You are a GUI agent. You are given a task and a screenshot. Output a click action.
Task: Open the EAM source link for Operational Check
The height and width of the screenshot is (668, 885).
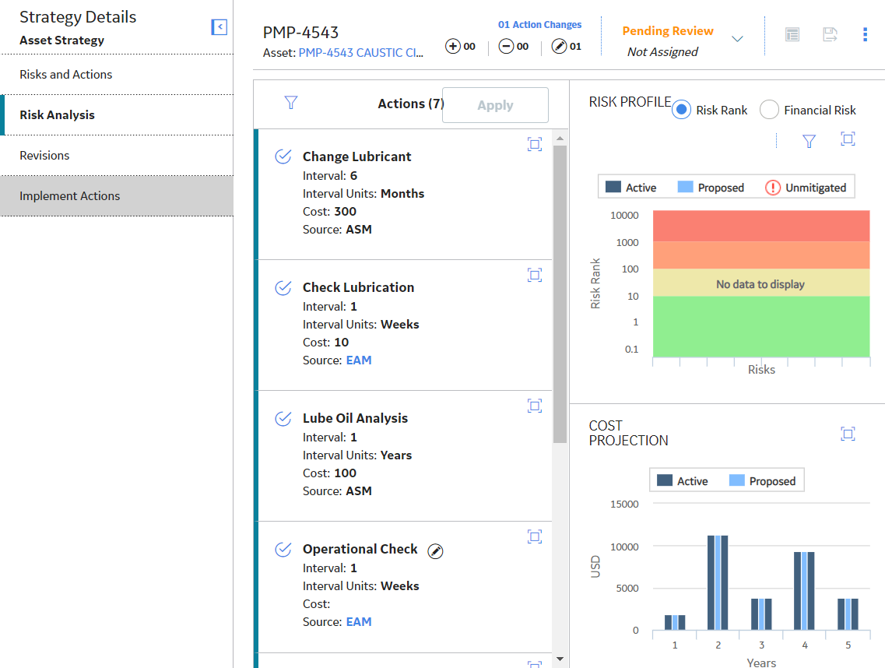(x=359, y=622)
